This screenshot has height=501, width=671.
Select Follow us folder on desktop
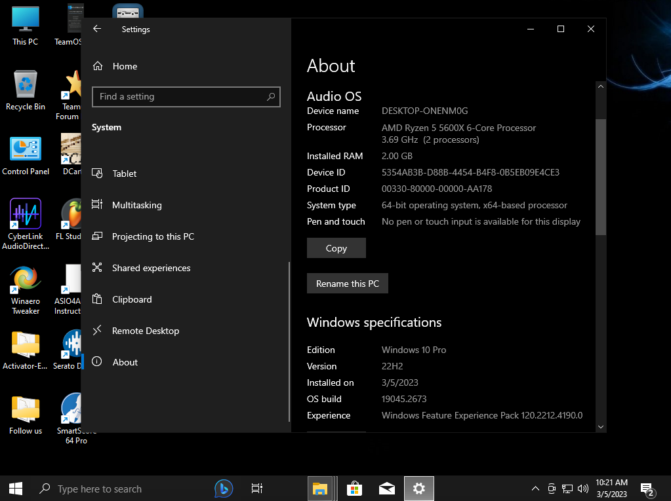click(x=25, y=415)
